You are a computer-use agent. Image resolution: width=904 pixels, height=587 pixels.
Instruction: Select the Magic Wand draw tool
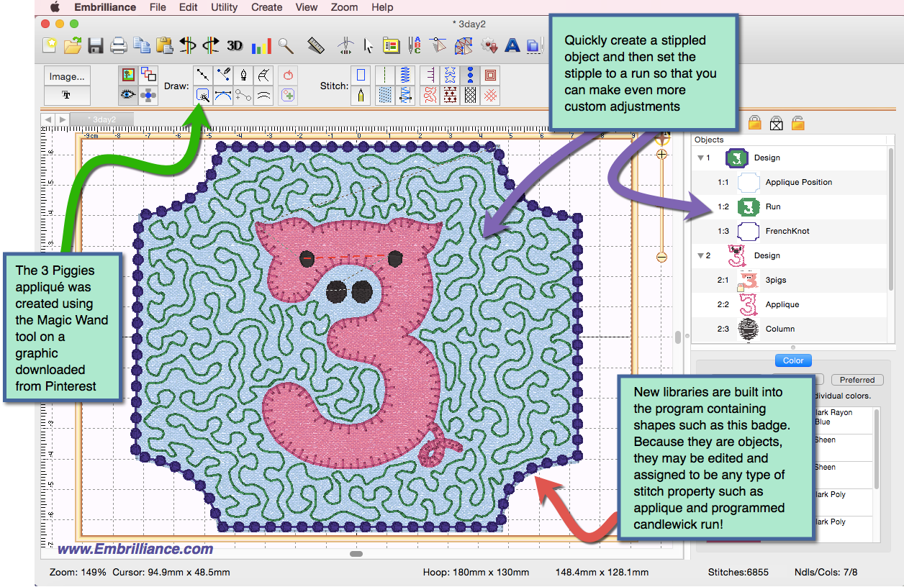click(202, 94)
